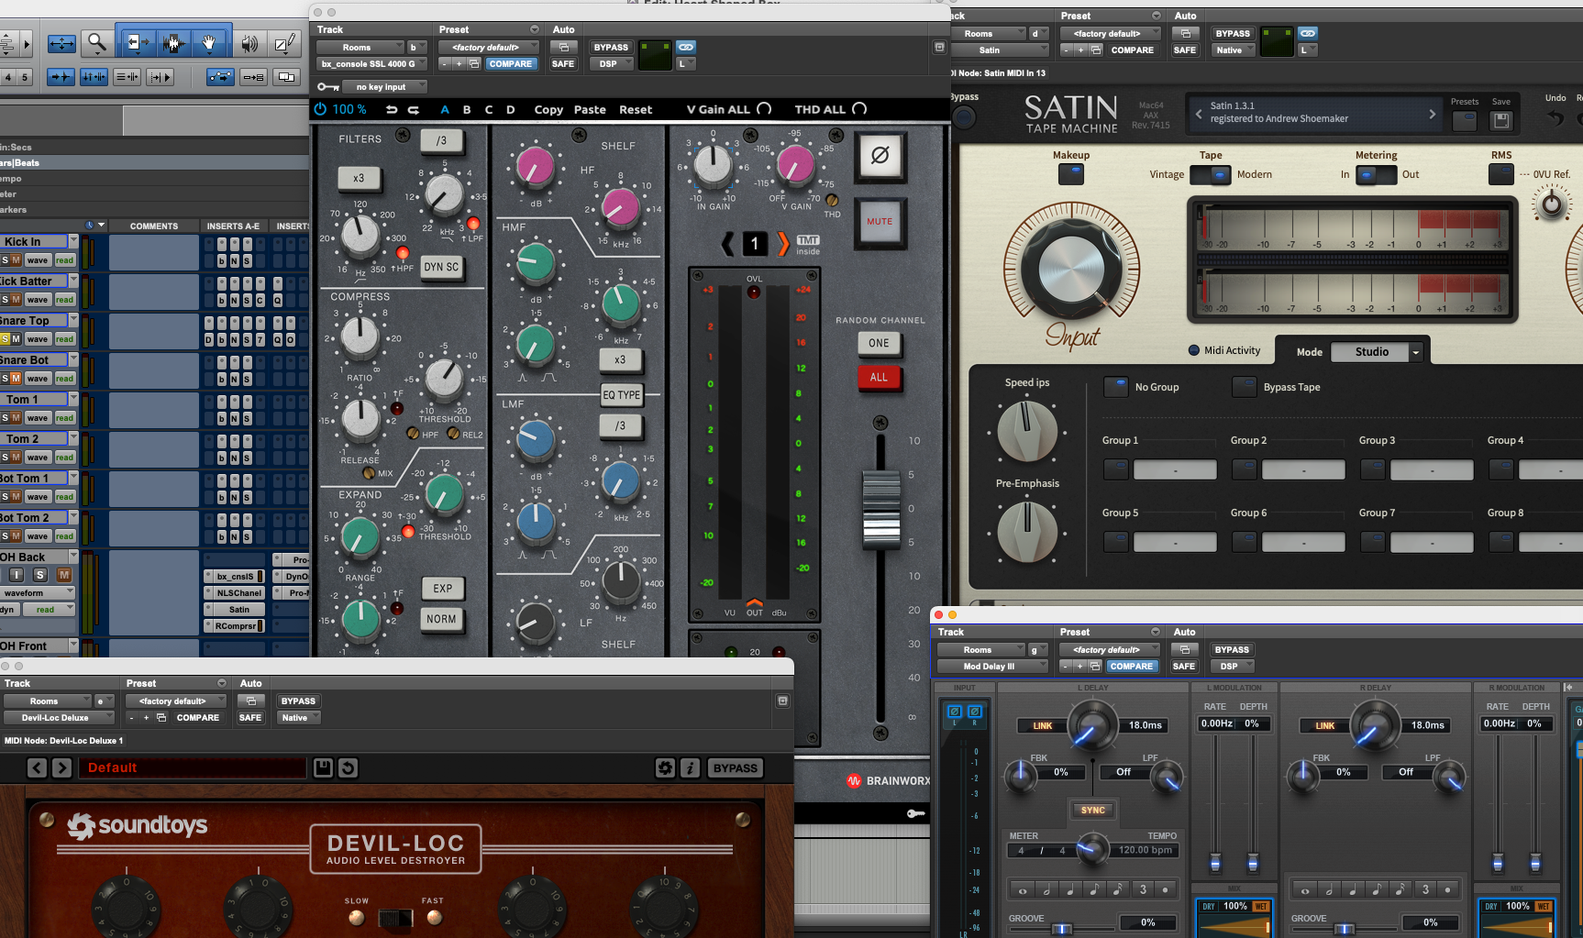Click Random Channel ALL button
This screenshot has height=938, width=1583.
[x=879, y=378]
